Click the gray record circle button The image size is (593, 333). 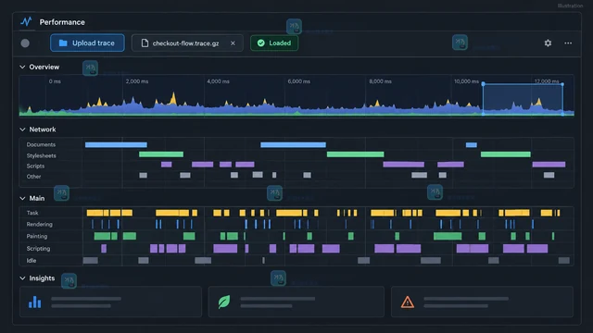25,43
